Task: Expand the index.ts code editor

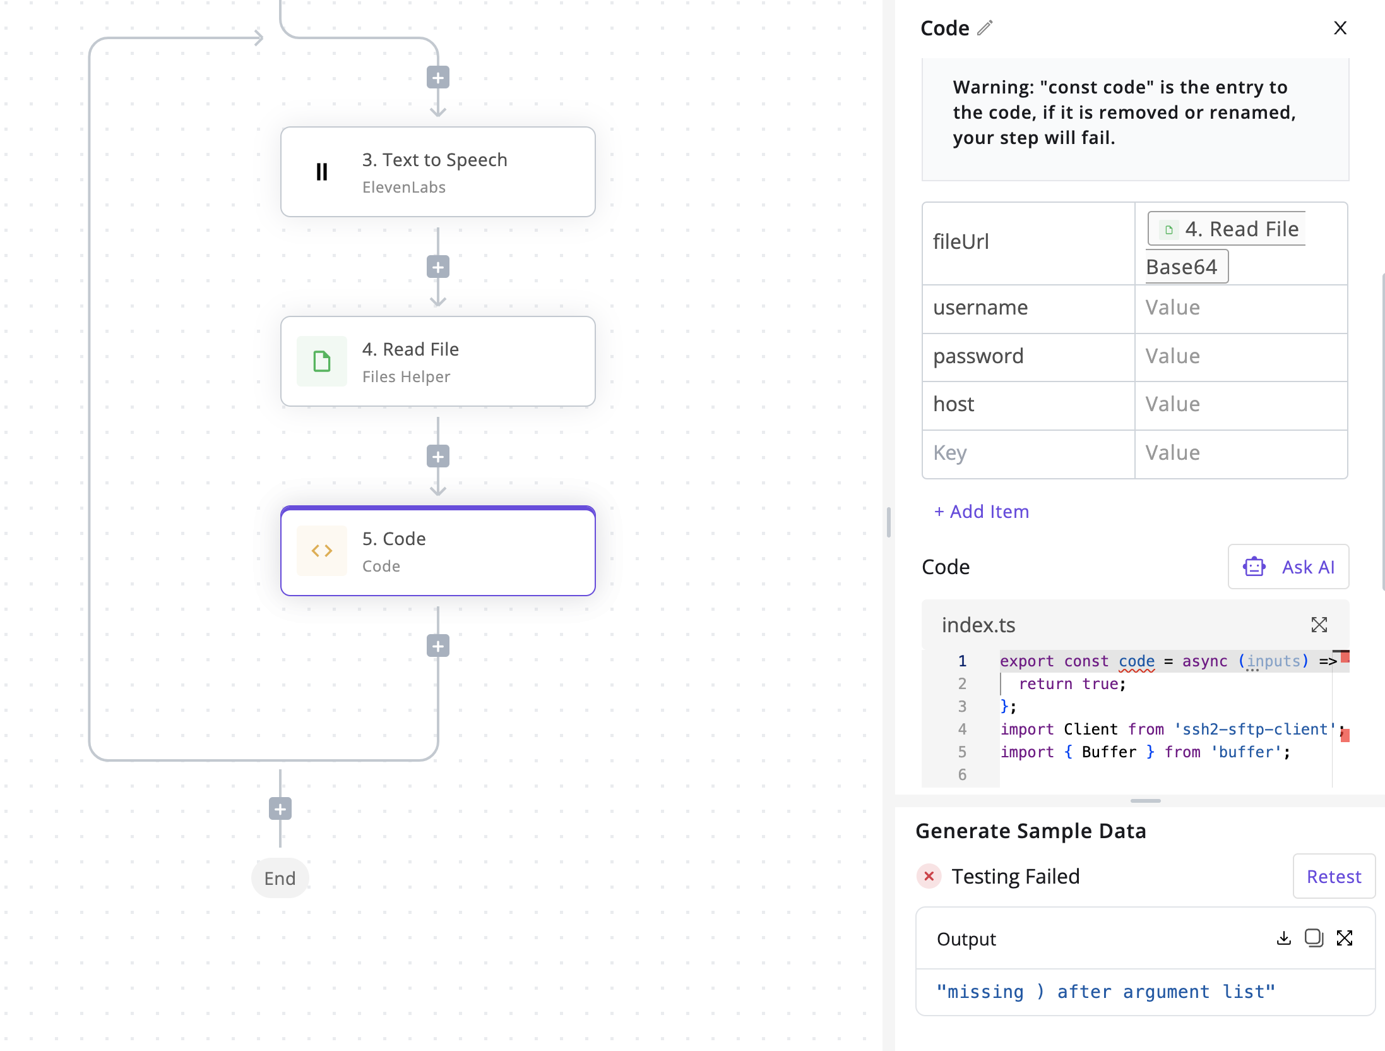Action: (x=1319, y=625)
